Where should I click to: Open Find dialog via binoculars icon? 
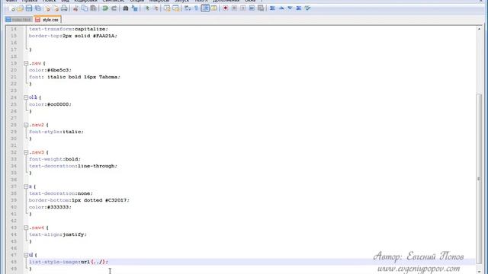[x=125, y=8]
